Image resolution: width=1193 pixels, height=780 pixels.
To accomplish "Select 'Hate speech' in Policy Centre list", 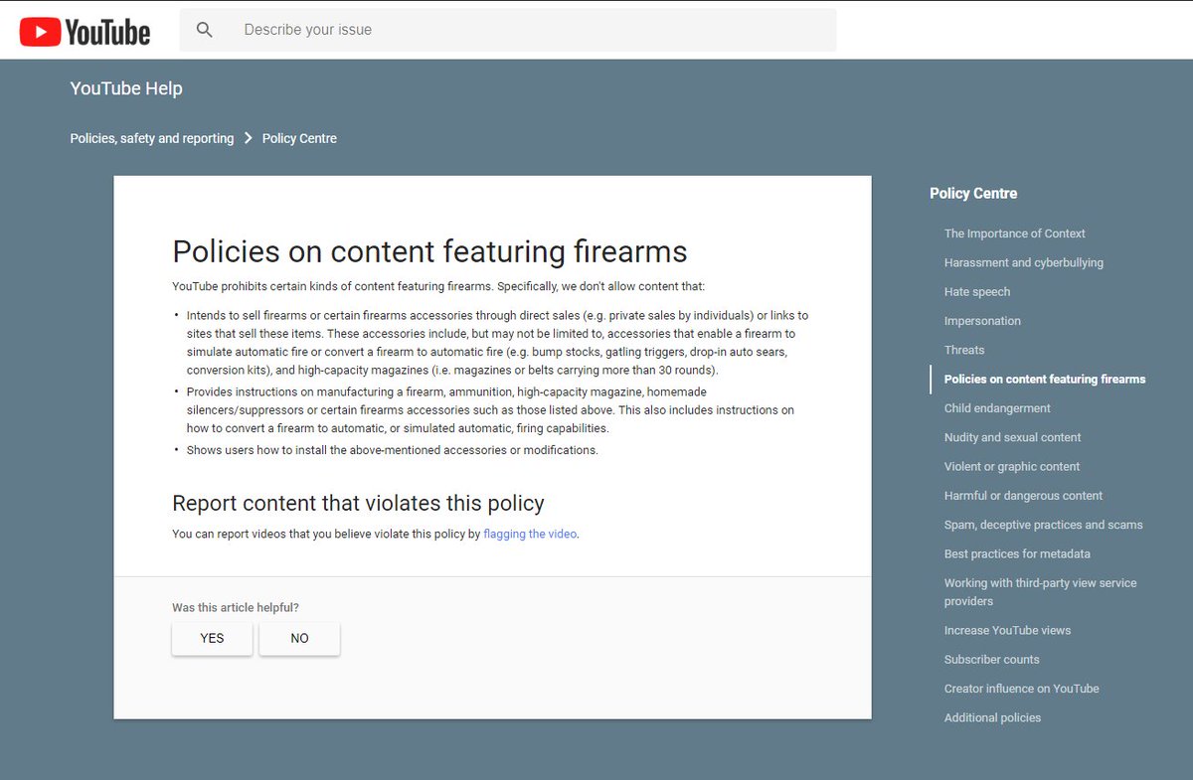I will coord(977,291).
